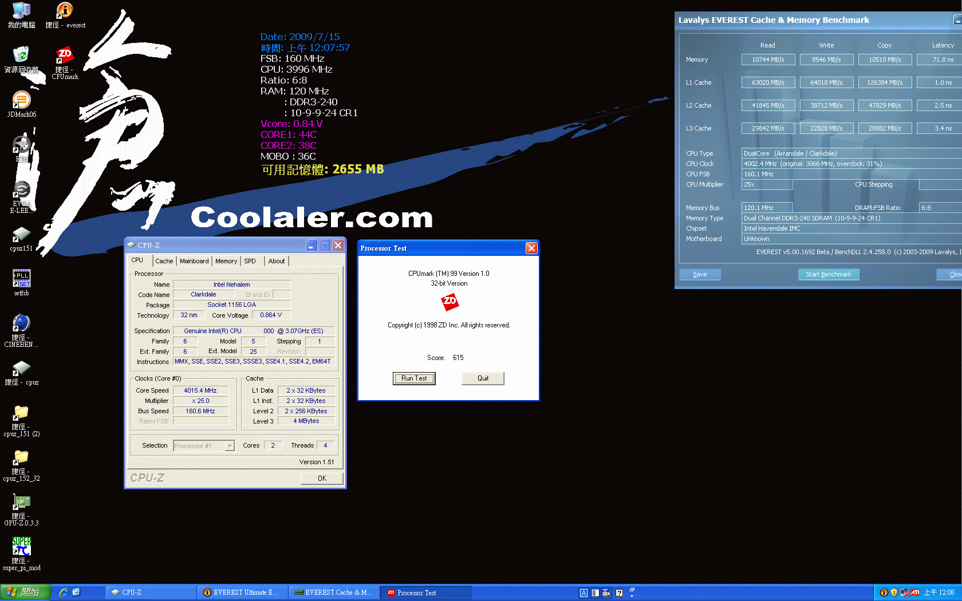This screenshot has height=601, width=962.
Task: Click Start Benchmark in EVEREST window
Action: pos(829,274)
